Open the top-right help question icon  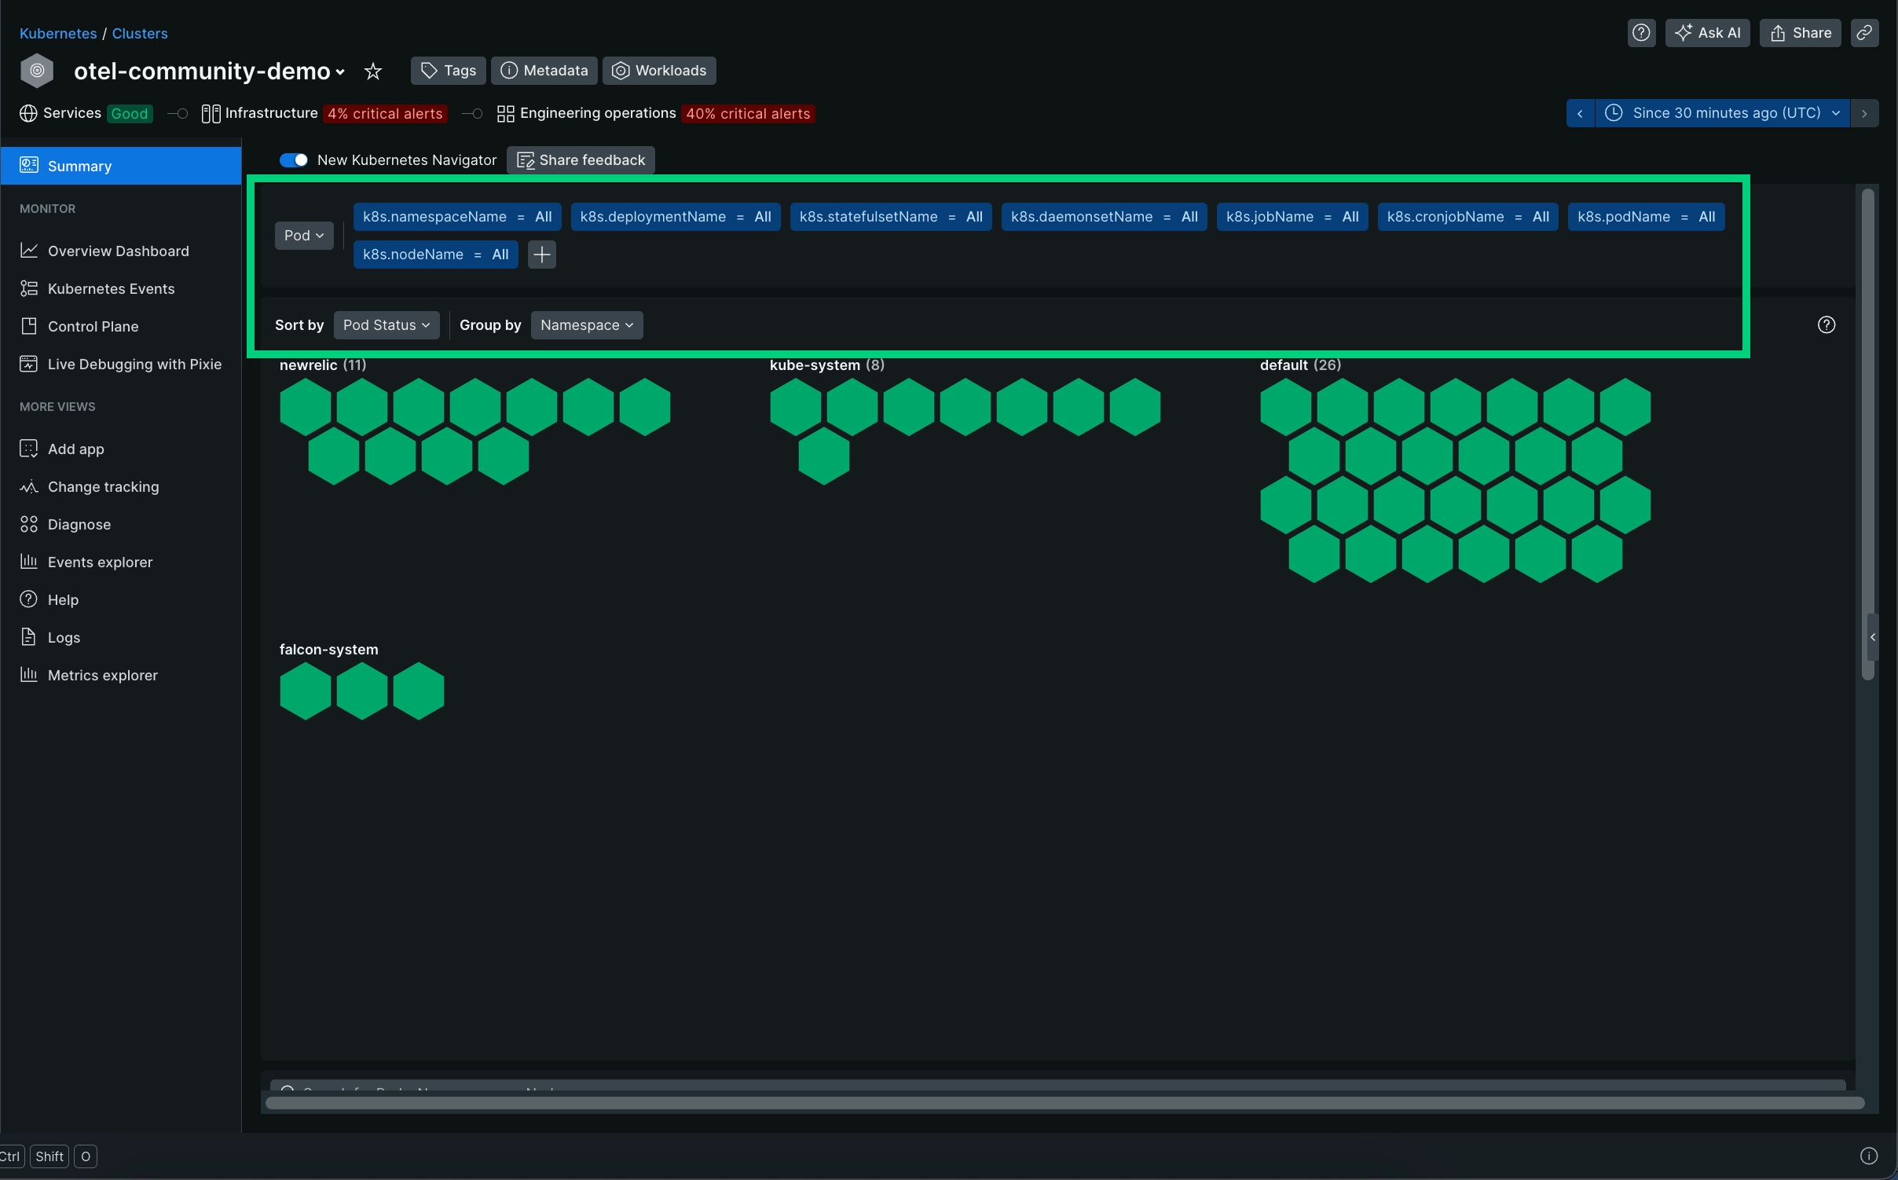tap(1641, 33)
